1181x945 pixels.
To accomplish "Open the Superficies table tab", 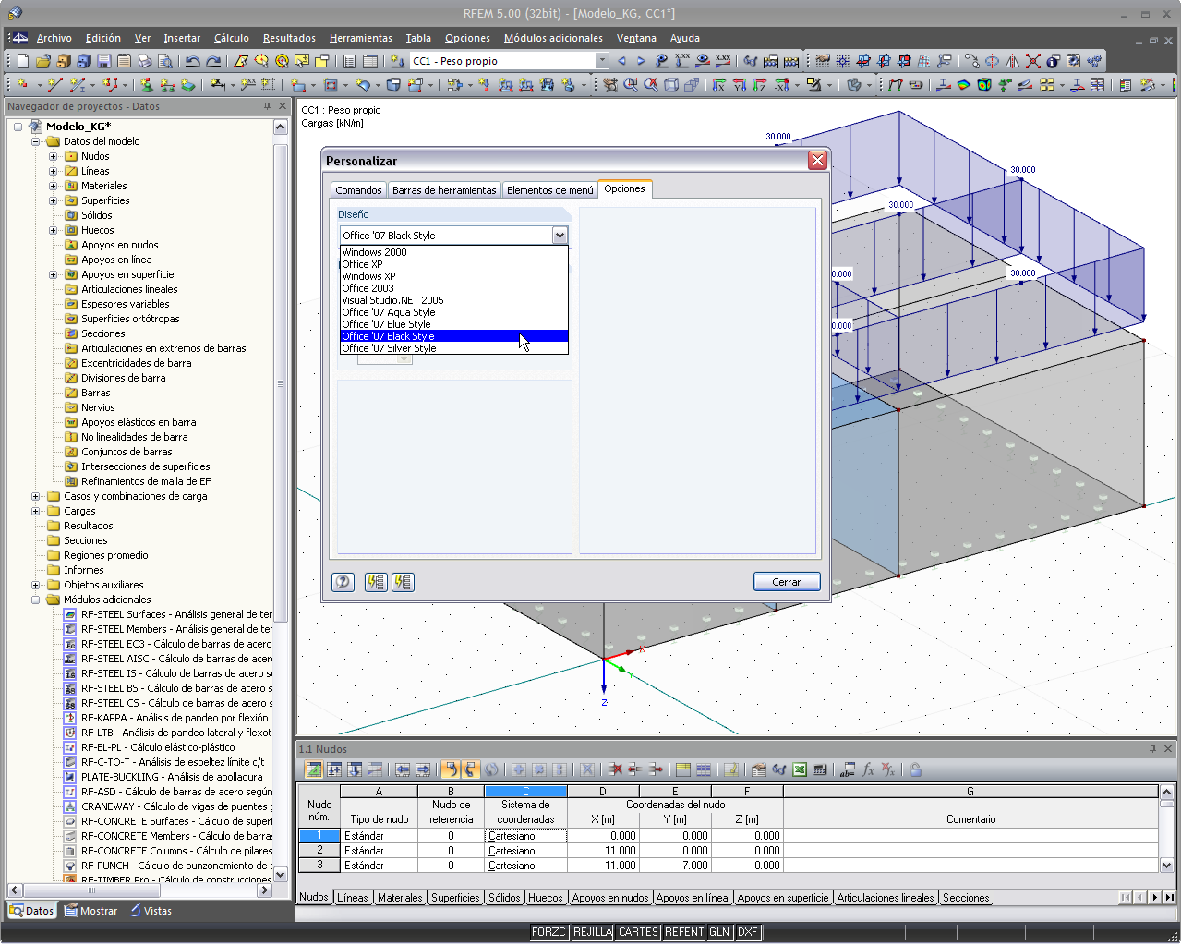I will click(x=455, y=898).
